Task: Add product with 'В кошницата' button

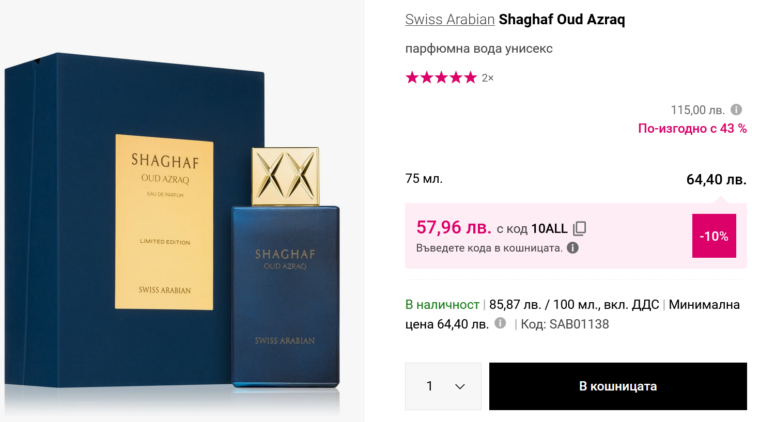Action: tap(618, 386)
